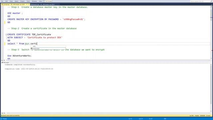
Task: Click the Messages tab icon
Action: (2, 63)
